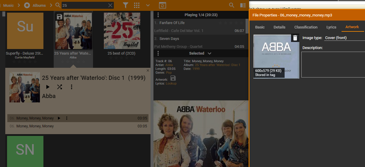Click the save icon next to Artwork label
The image size is (365, 167).
coord(173,78)
